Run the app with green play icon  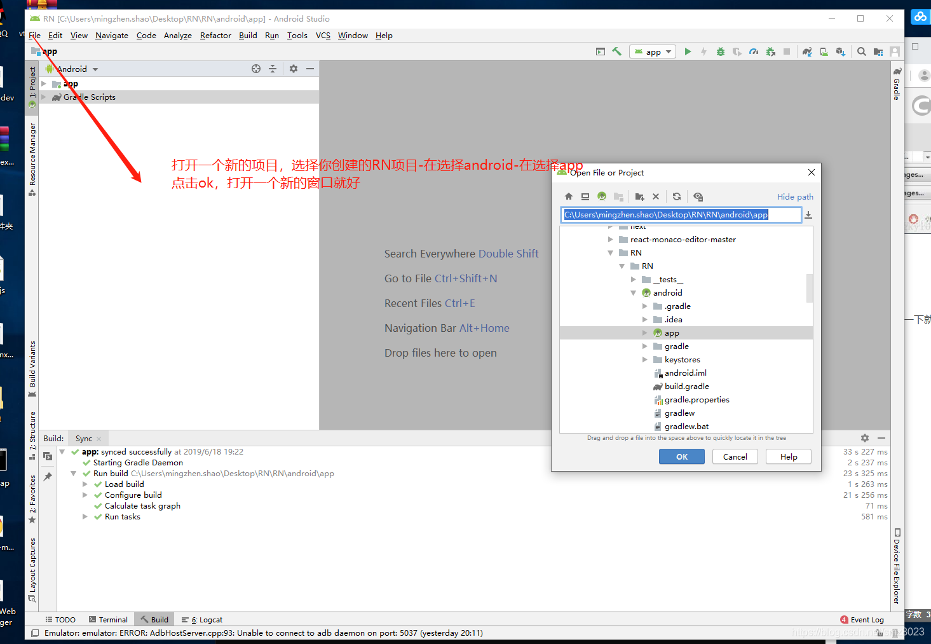[x=688, y=51]
